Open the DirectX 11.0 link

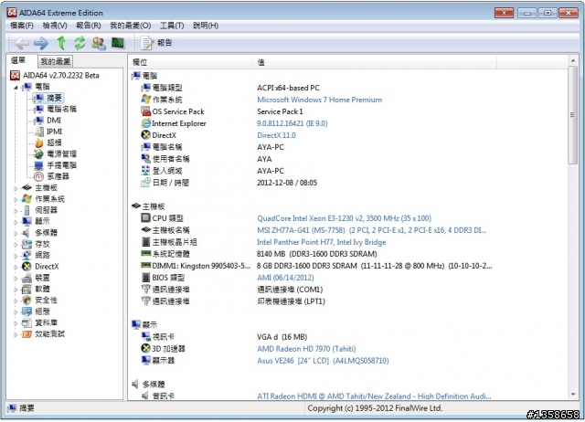[x=276, y=135]
